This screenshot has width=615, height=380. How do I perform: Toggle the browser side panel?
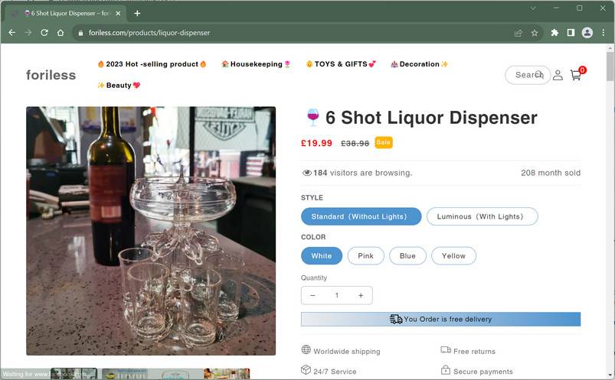571,33
